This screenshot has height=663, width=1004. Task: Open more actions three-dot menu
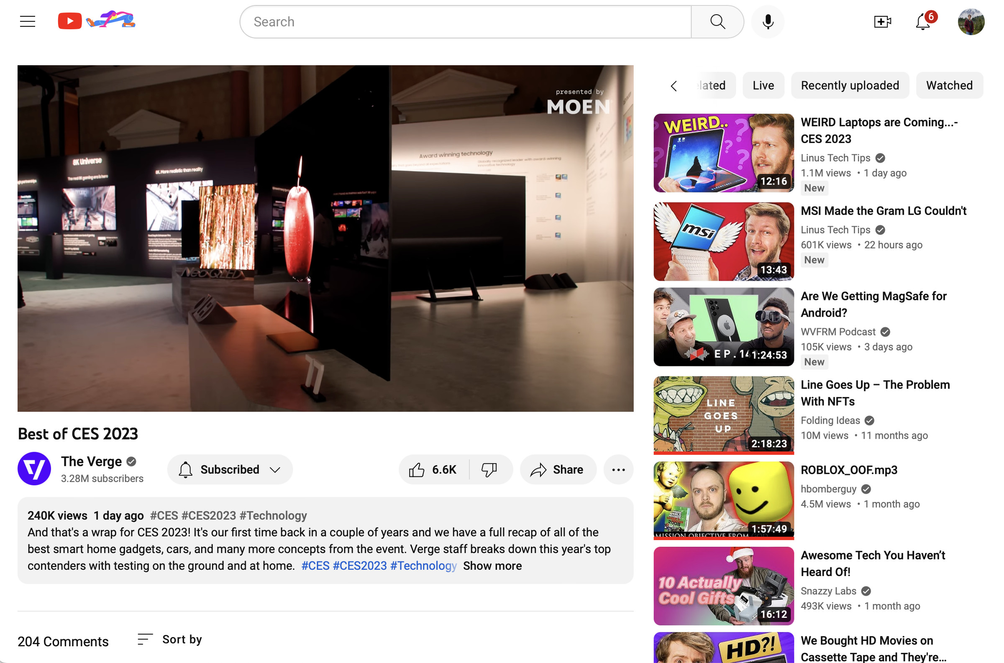[618, 469]
